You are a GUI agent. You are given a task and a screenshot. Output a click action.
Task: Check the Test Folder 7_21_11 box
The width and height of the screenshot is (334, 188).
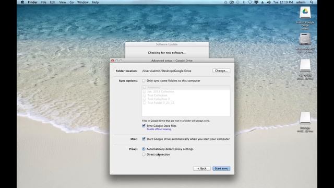click(x=145, y=103)
